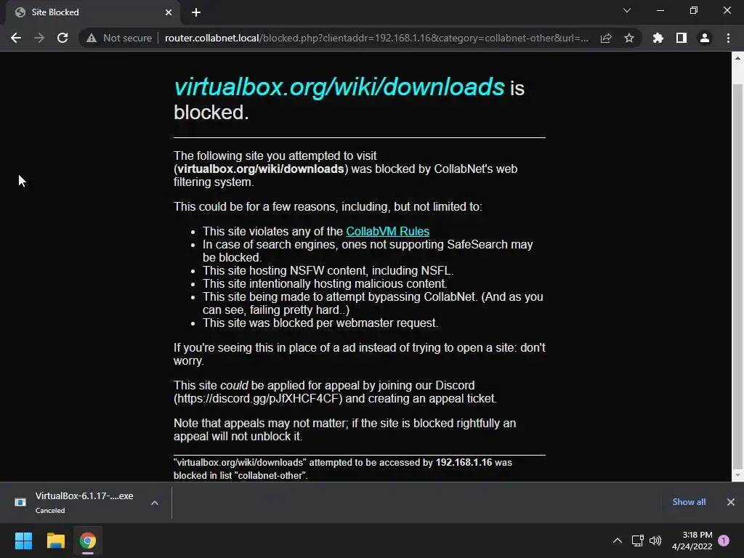Open the tab search dropdown chevron
This screenshot has height=558, width=744.
pyautogui.click(x=627, y=10)
